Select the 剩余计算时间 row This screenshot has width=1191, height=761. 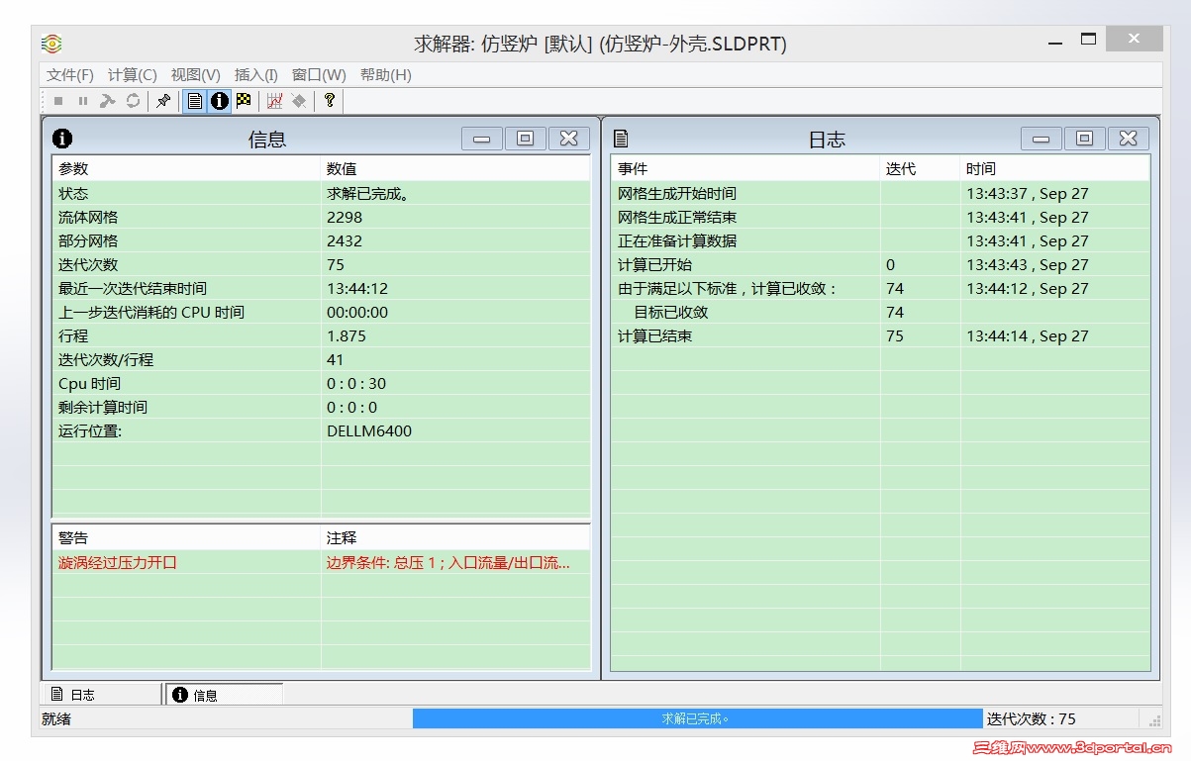pos(321,408)
